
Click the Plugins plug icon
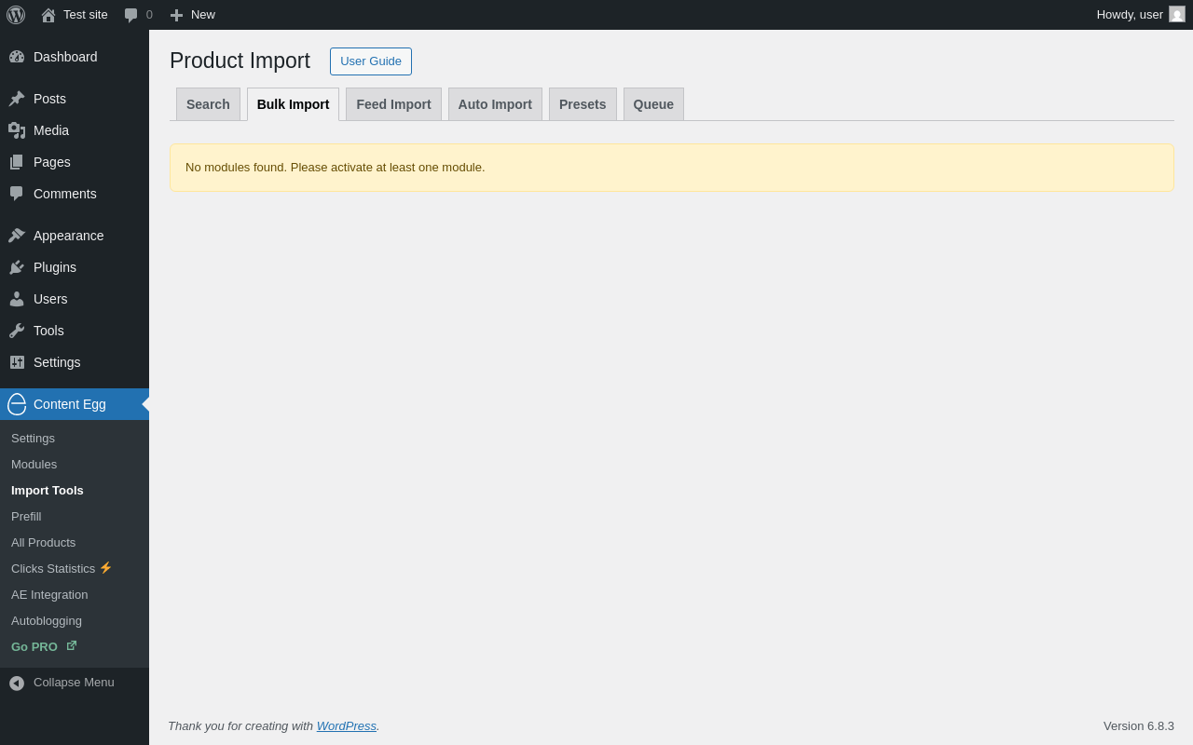[17, 267]
